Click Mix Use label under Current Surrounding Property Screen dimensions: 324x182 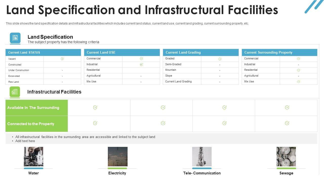pos(249,82)
